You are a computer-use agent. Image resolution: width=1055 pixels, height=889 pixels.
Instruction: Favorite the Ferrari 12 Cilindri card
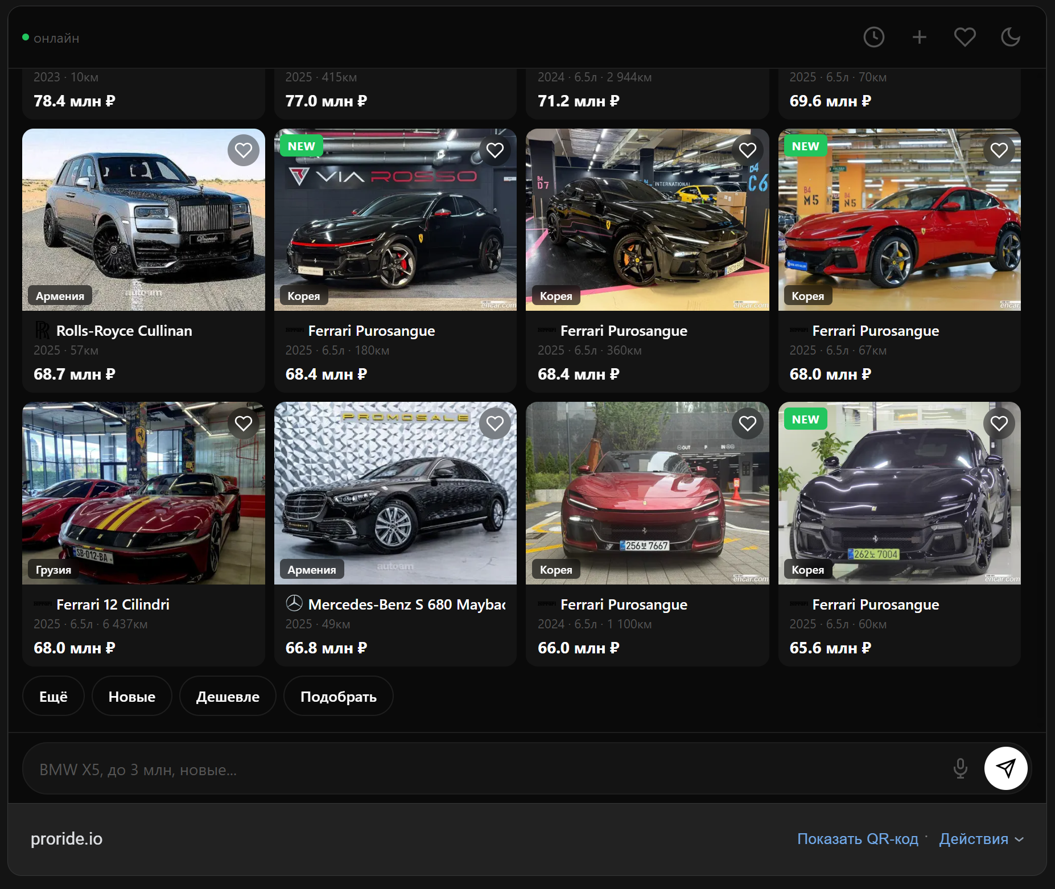243,423
